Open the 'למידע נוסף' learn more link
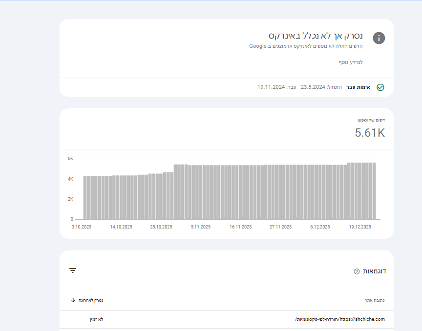 (351, 62)
